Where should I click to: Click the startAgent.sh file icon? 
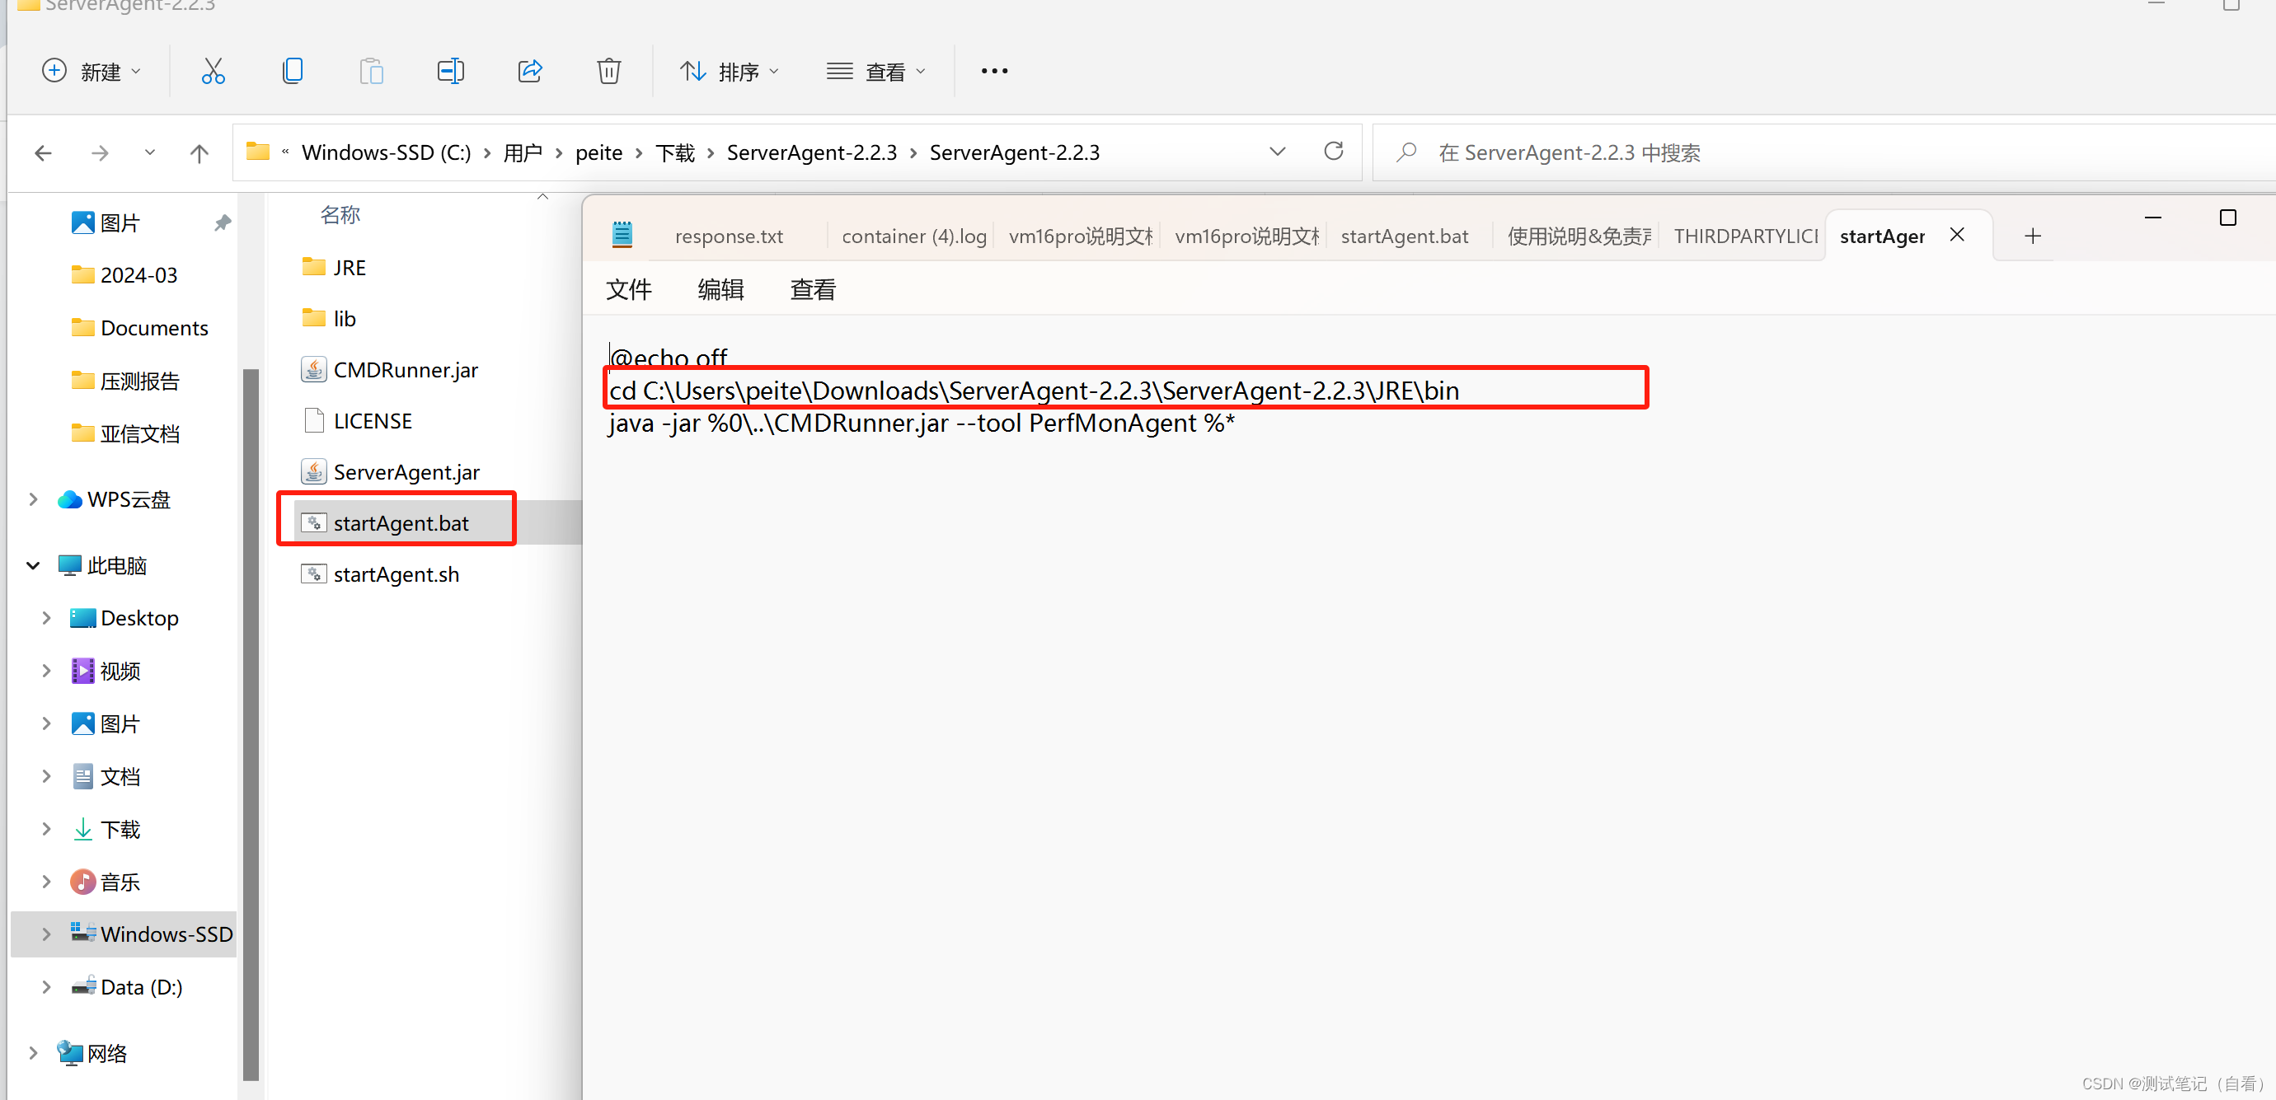pos(313,573)
